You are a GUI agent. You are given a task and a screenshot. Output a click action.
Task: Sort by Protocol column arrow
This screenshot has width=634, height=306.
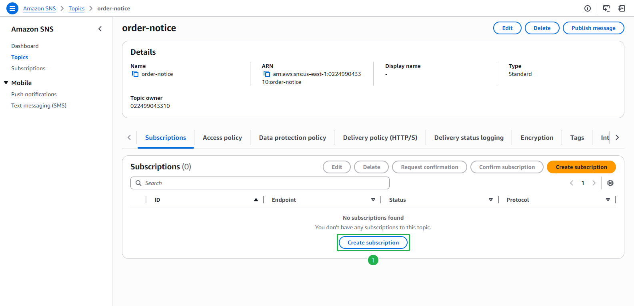pyautogui.click(x=608, y=200)
